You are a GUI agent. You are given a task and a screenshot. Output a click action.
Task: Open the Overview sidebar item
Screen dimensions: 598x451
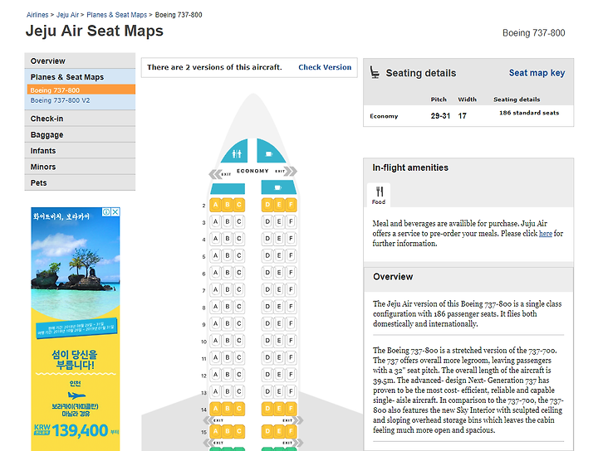(x=80, y=61)
